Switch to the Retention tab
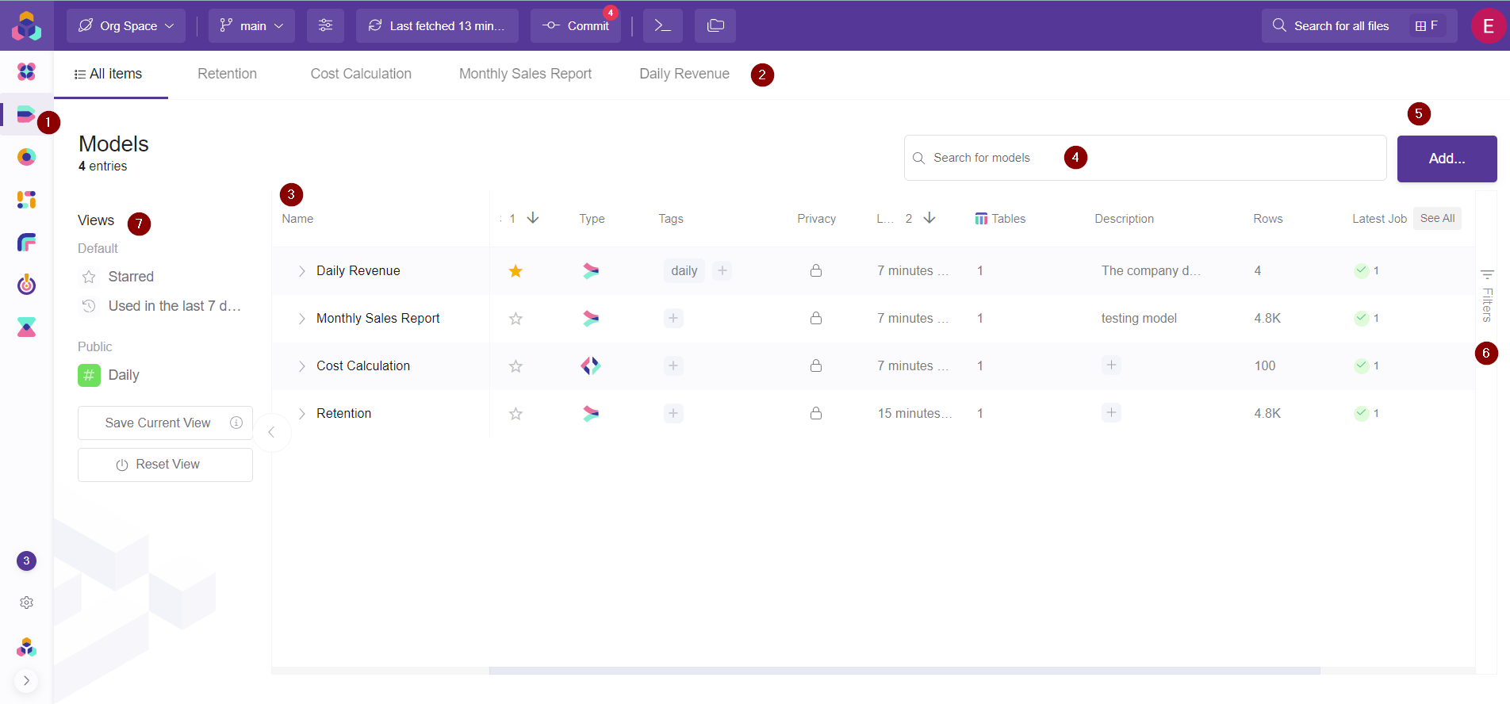This screenshot has height=704, width=1510. tap(227, 74)
